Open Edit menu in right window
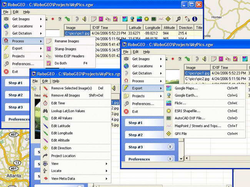Image resolution: width=250 pixels, height=187 pixels. click(136, 52)
